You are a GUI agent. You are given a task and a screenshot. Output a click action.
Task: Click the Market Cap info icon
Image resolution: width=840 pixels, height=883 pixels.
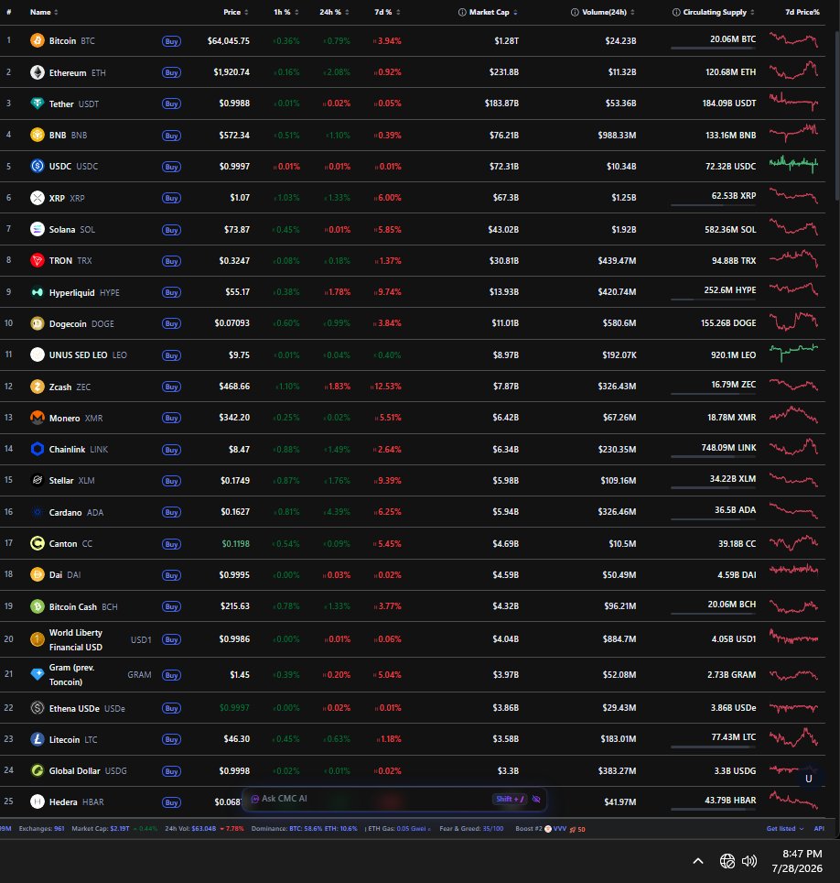pos(462,12)
